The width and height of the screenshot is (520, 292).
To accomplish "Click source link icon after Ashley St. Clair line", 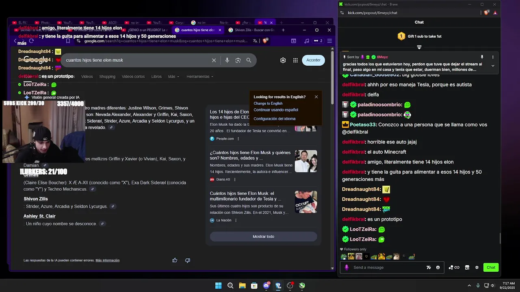I will pos(102,224).
